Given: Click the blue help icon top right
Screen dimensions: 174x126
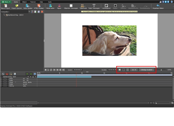Looking at the screenshot, I should [x=172, y=2].
